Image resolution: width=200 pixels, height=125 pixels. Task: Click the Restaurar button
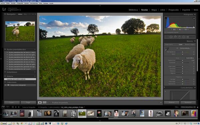coord(188,102)
